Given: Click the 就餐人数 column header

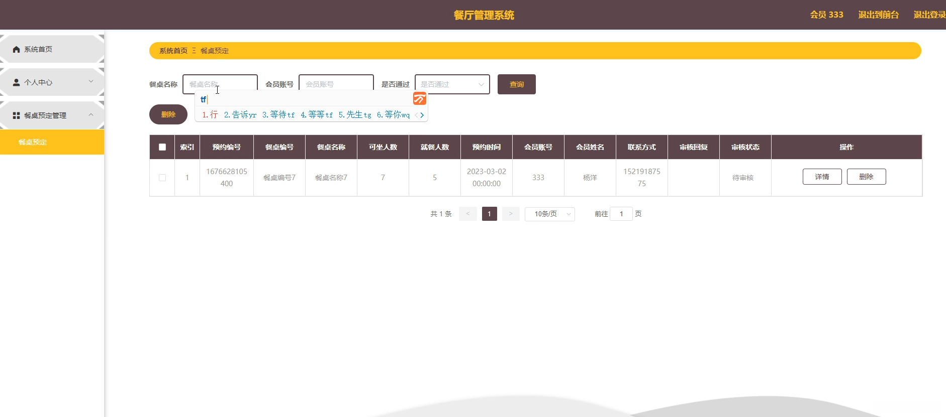Looking at the screenshot, I should [435, 147].
